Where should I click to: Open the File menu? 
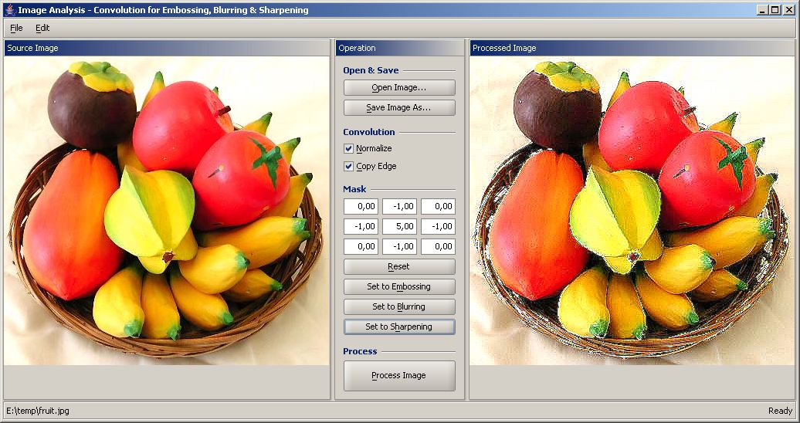point(16,28)
